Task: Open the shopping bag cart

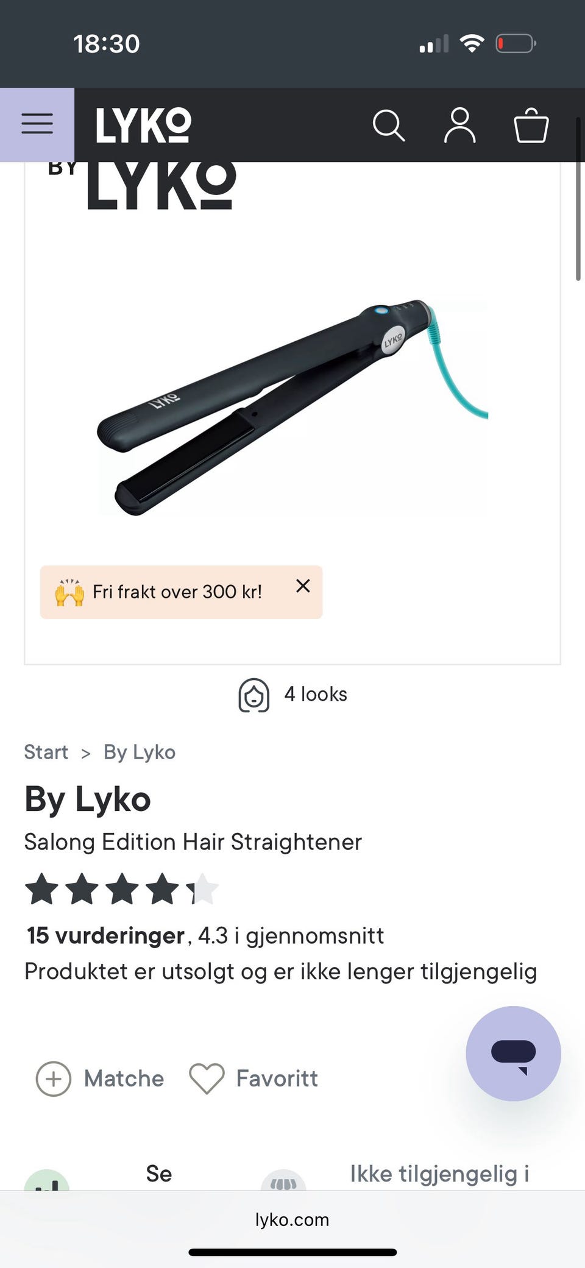Action: point(531,126)
